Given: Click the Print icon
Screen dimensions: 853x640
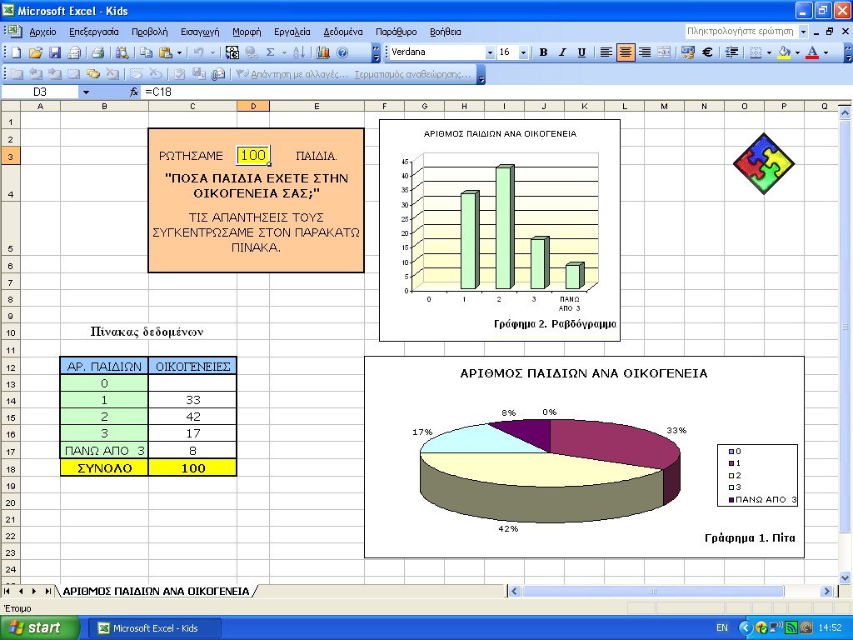Looking at the screenshot, I should coord(98,52).
